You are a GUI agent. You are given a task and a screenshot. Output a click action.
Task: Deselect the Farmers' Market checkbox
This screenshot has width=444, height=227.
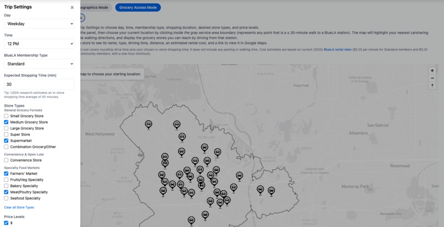6,174
